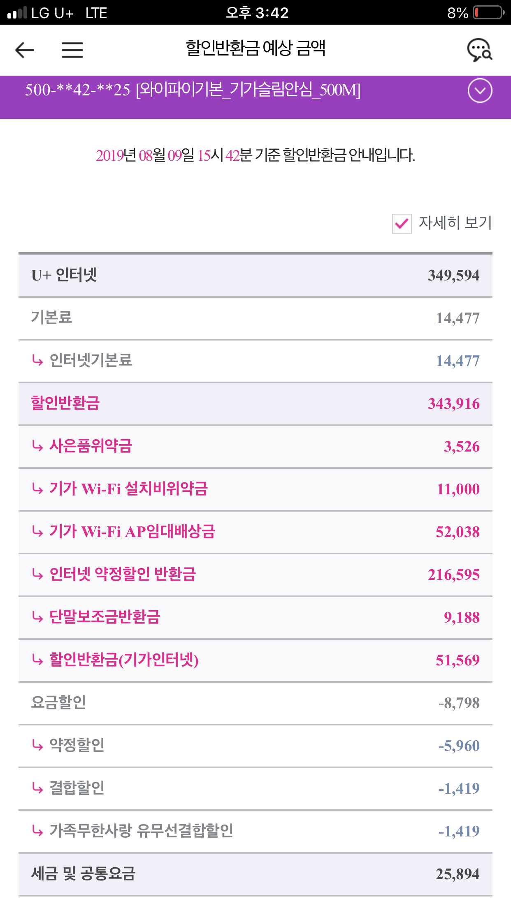Image resolution: width=511 pixels, height=908 pixels.
Task: Tap the 기본료 row
Action: tap(255, 318)
